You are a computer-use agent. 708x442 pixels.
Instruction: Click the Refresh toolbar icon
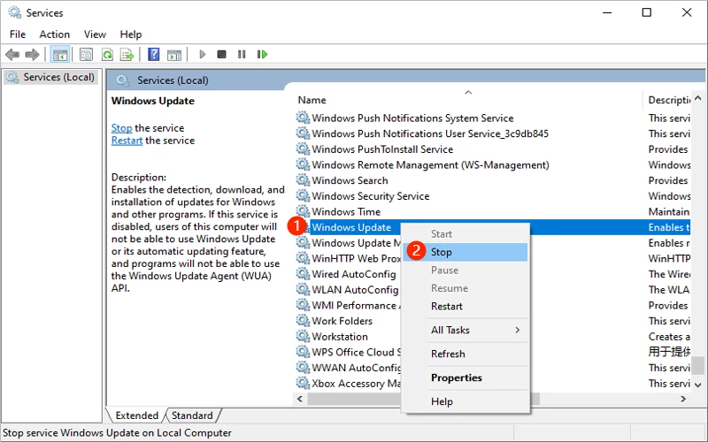(107, 55)
